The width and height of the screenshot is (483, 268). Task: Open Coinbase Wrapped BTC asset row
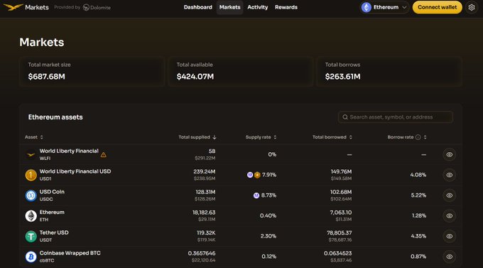pos(240,257)
